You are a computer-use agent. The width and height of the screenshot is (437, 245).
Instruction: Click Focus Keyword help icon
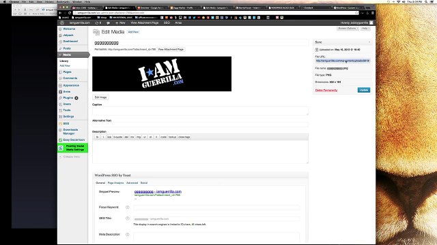pyautogui.click(x=128, y=207)
